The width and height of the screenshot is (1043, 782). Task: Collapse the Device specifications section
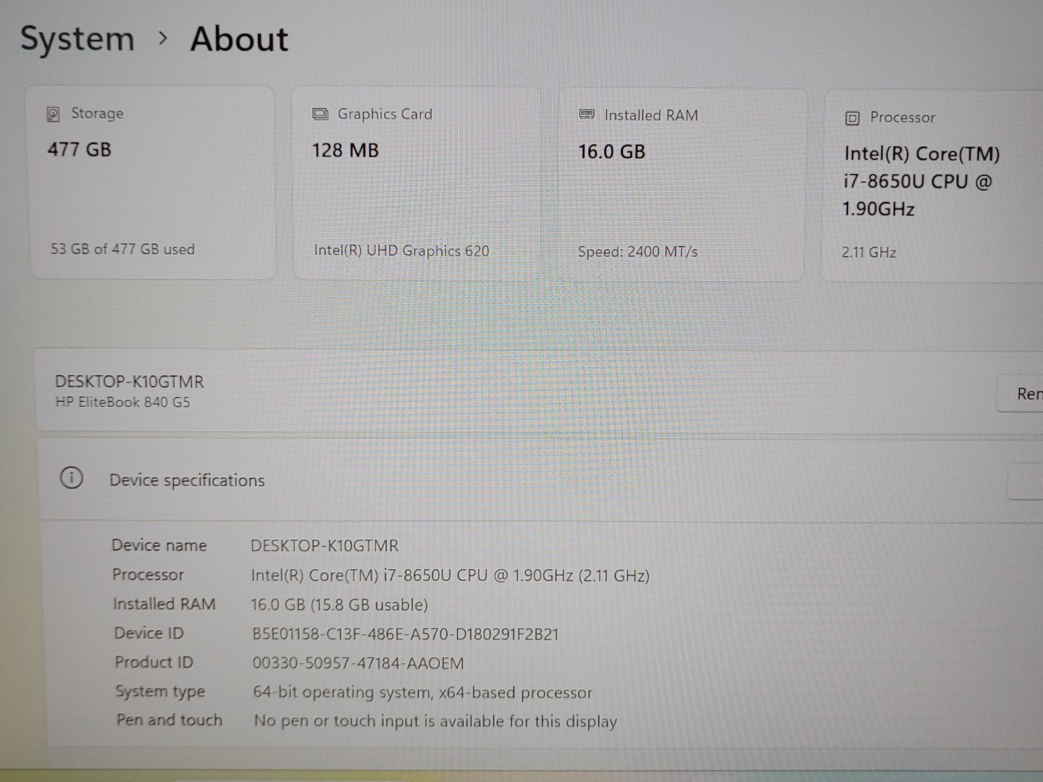(x=540, y=479)
